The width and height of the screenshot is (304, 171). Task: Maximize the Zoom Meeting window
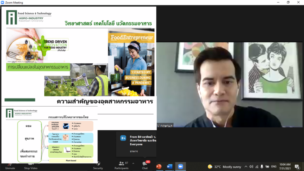tap(288, 2)
